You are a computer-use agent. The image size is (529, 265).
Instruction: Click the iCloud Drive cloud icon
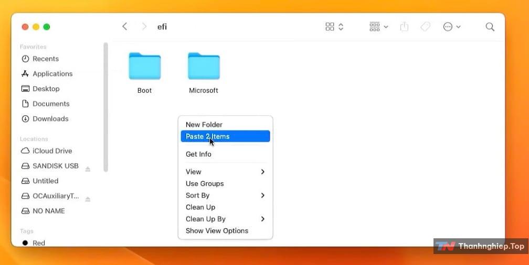(x=25, y=151)
